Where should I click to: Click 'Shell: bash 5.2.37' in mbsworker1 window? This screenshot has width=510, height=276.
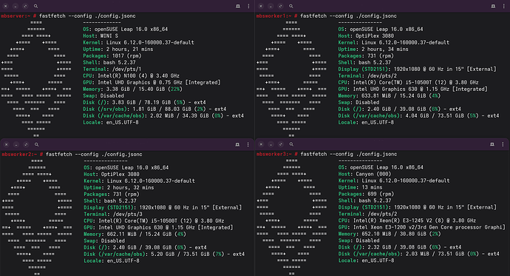click(364, 62)
